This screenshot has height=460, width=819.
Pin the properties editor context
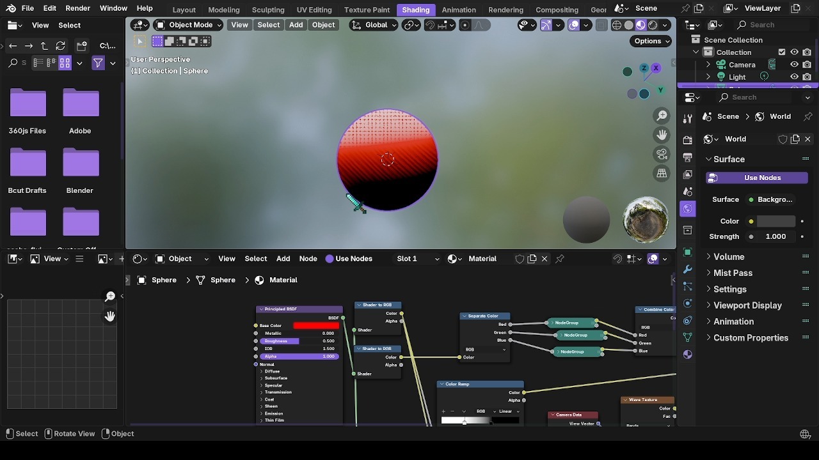tap(807, 116)
